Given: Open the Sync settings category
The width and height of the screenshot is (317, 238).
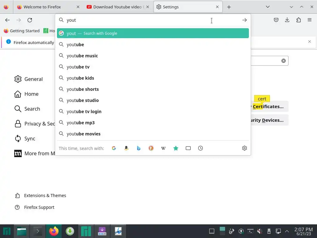Looking at the screenshot, I should (25, 139).
